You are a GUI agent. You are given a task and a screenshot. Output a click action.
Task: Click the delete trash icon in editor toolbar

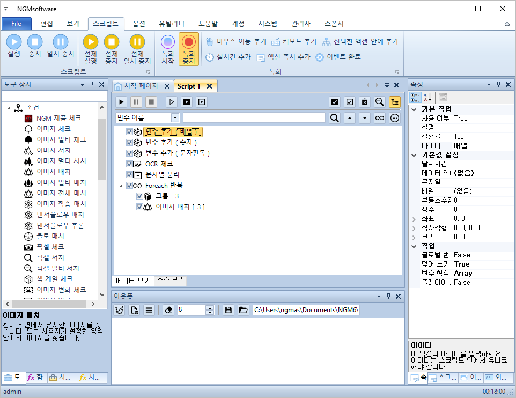(x=365, y=102)
